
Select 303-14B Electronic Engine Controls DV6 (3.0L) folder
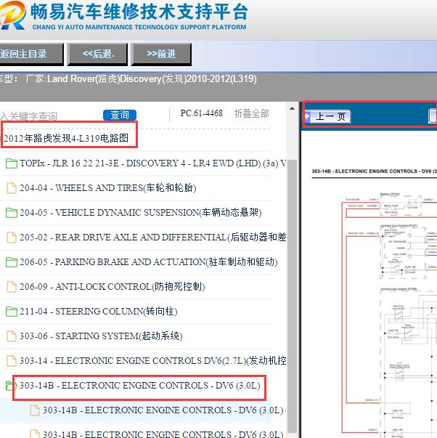[x=139, y=386]
